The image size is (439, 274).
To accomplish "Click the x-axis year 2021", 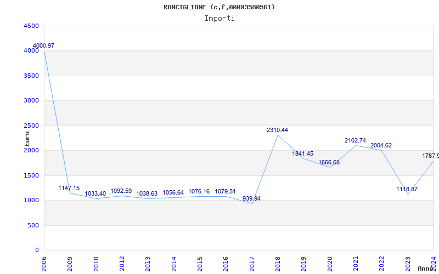I will tap(356, 264).
